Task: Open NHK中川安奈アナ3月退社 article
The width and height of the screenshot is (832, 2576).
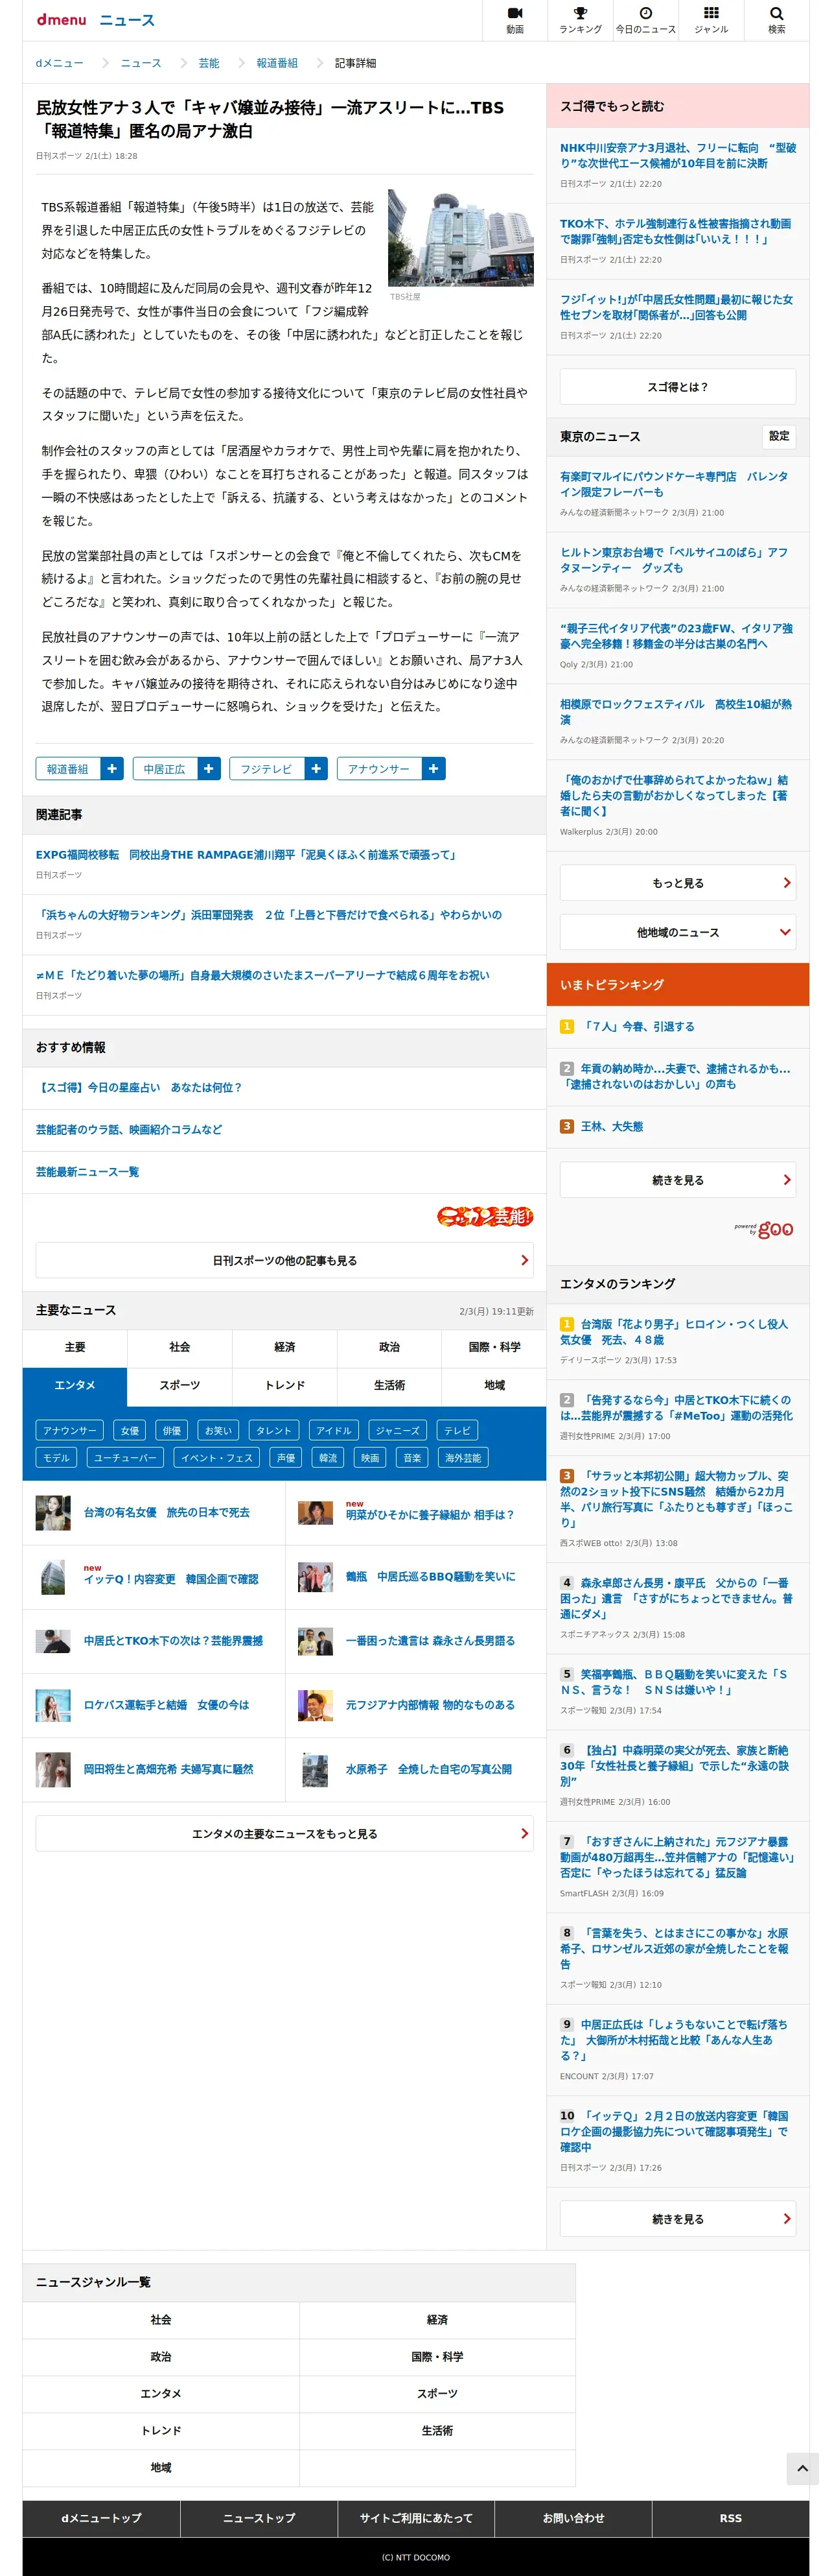Action: coord(678,155)
